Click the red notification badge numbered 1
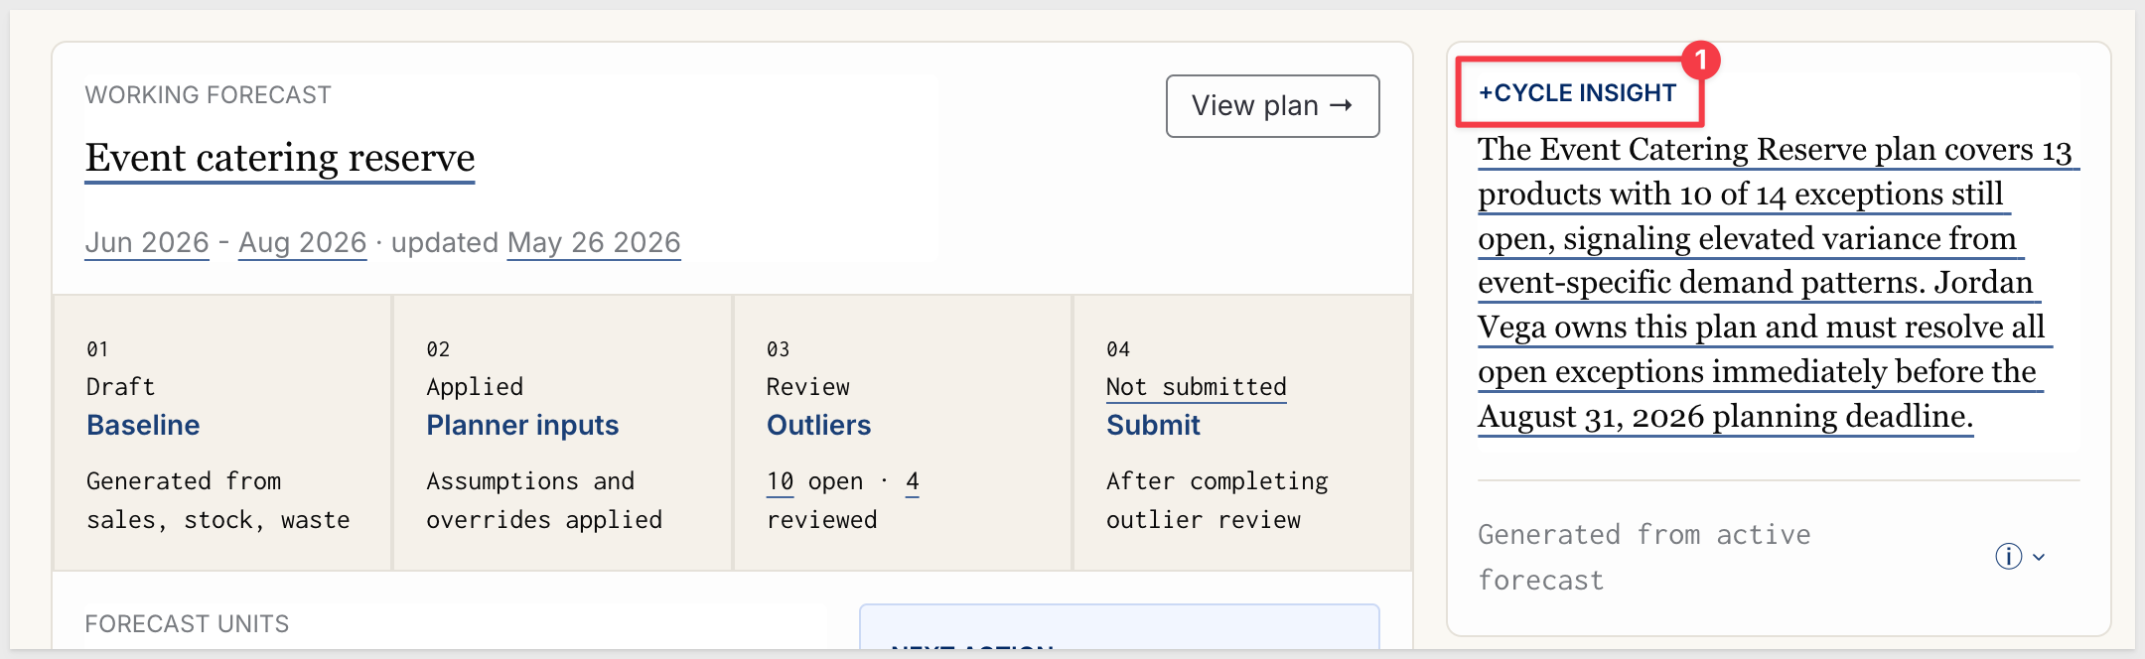 1700,61
